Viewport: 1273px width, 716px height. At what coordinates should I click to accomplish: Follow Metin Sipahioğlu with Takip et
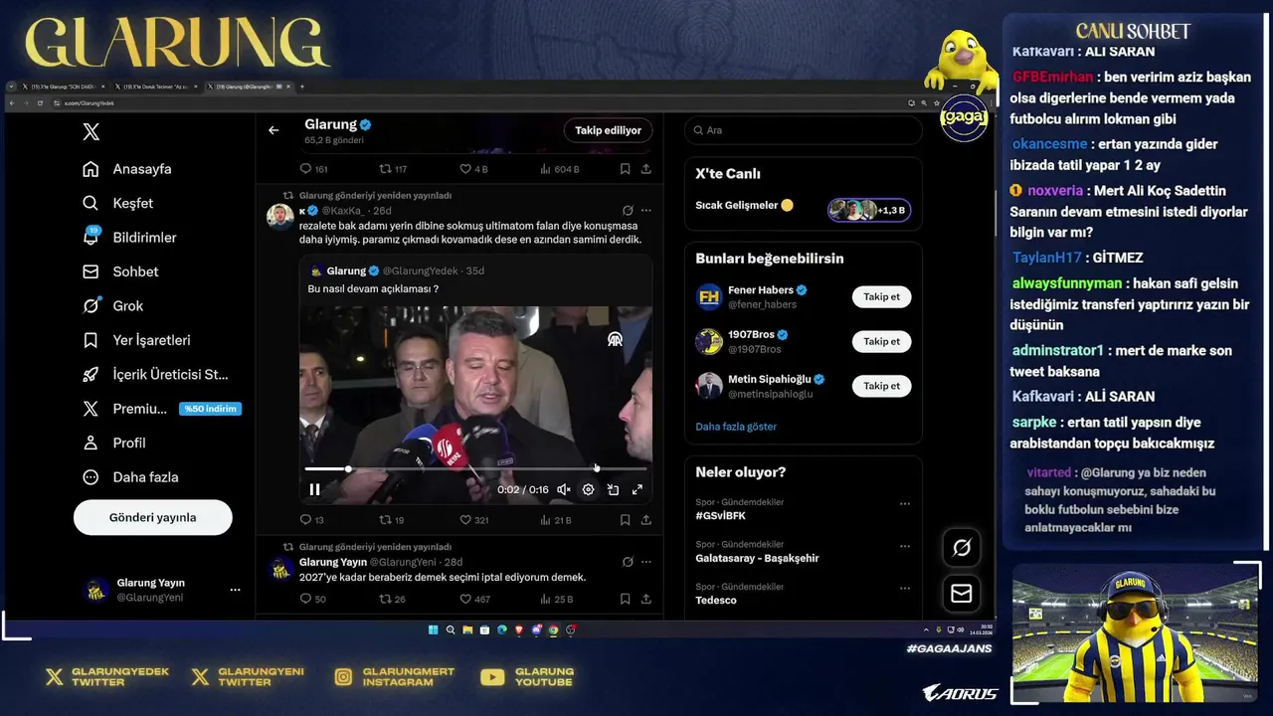[x=881, y=386]
